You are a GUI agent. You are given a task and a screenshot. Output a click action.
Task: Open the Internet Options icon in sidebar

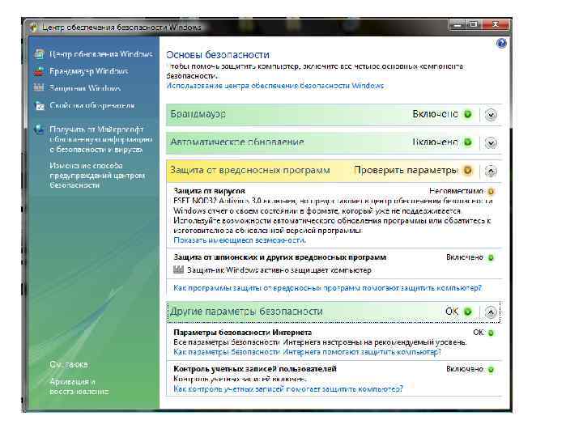(x=40, y=105)
